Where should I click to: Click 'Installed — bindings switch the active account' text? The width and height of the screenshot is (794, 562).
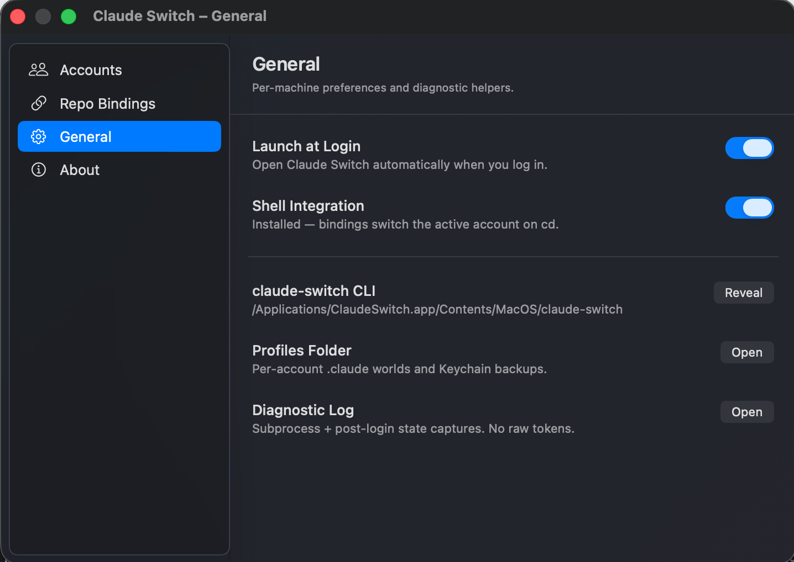point(386,224)
